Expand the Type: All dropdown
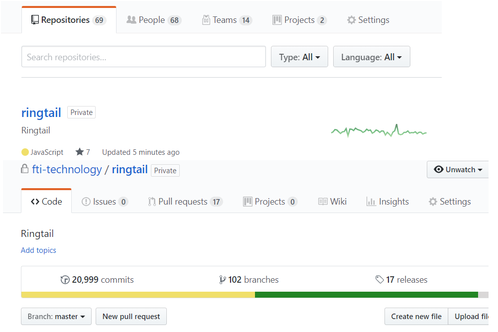The height and width of the screenshot is (332, 498). click(x=299, y=57)
